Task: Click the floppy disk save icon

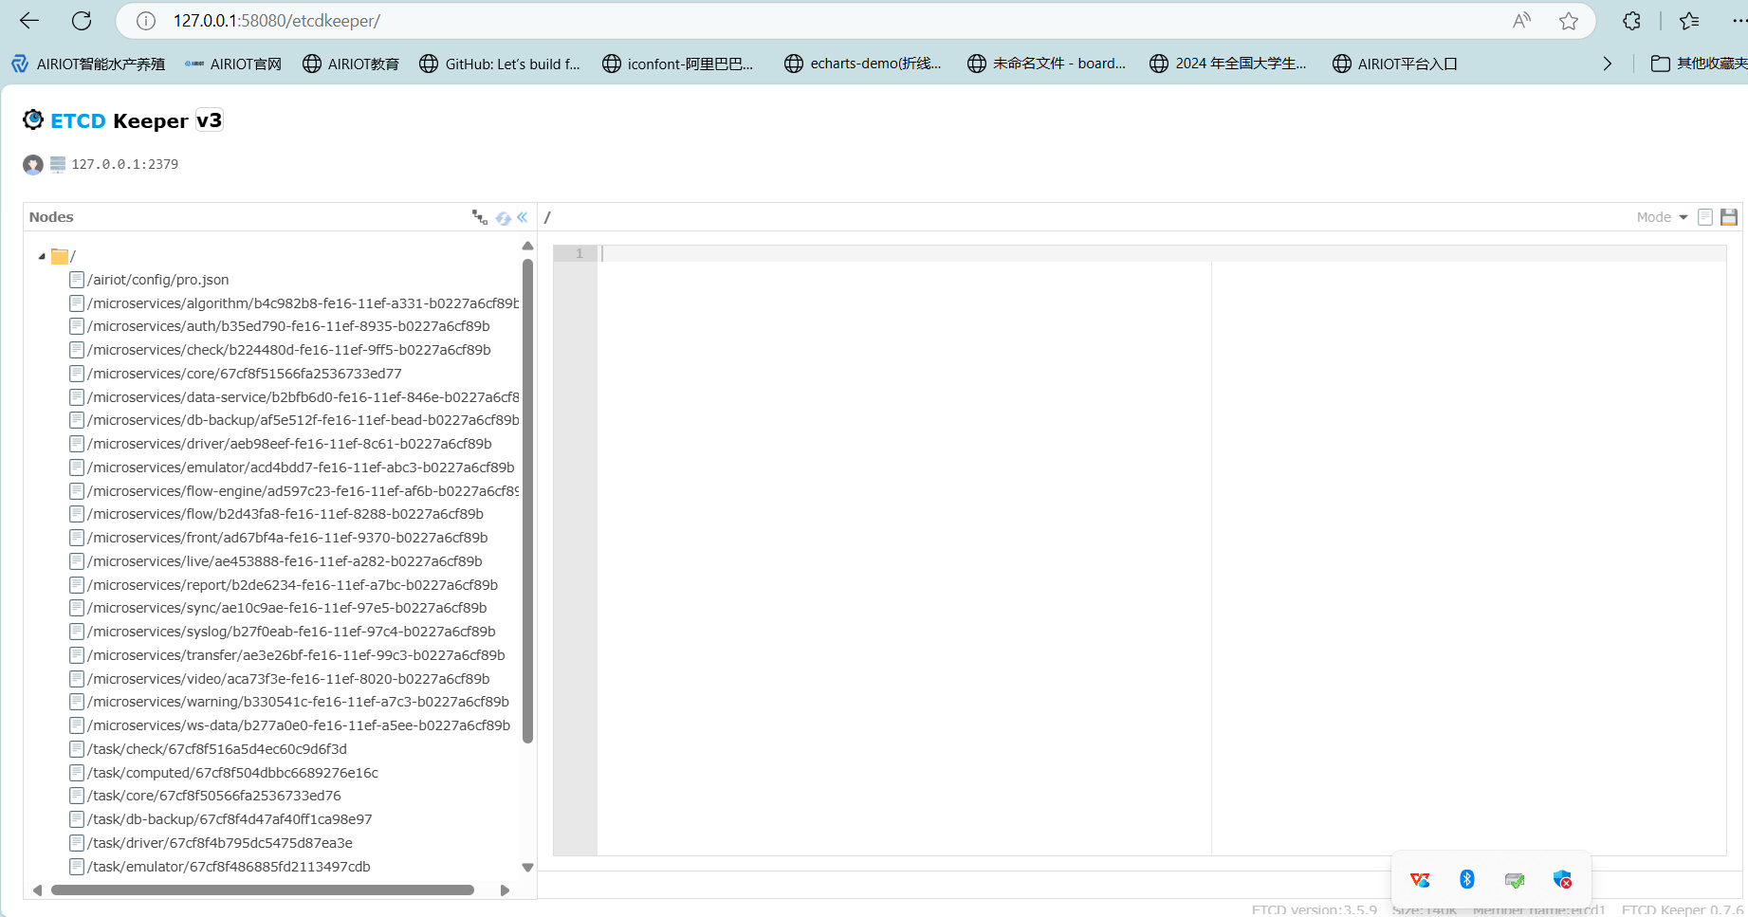Action: pos(1729,217)
